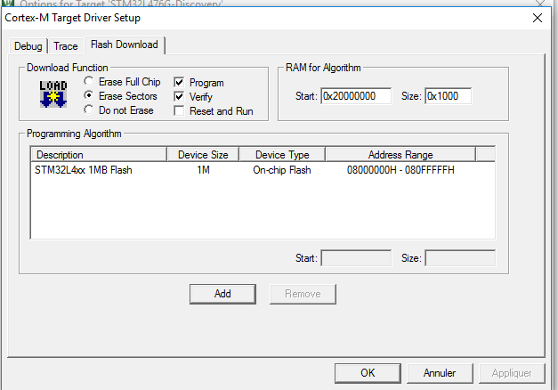558x390 pixels.
Task: Switch to the Debug tab
Action: click(28, 46)
